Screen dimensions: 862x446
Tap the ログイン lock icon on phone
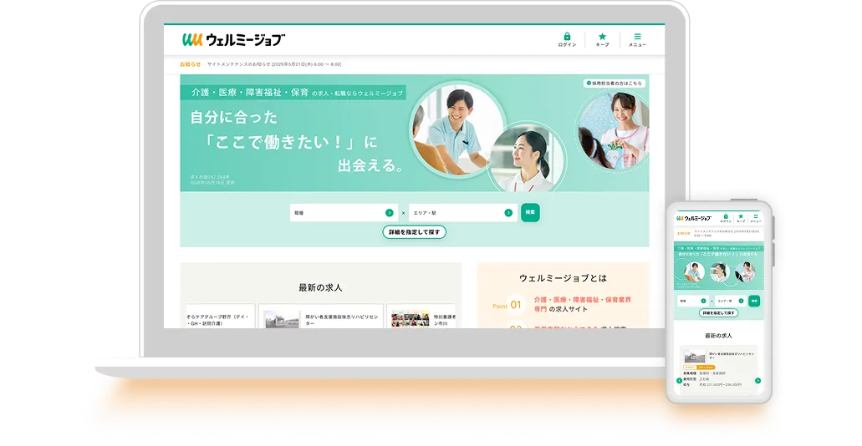coord(726,216)
